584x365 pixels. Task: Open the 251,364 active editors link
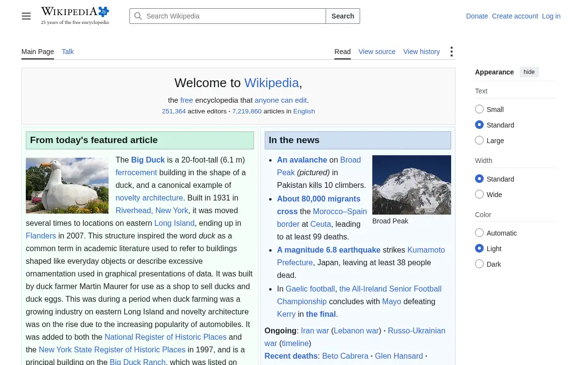click(174, 111)
